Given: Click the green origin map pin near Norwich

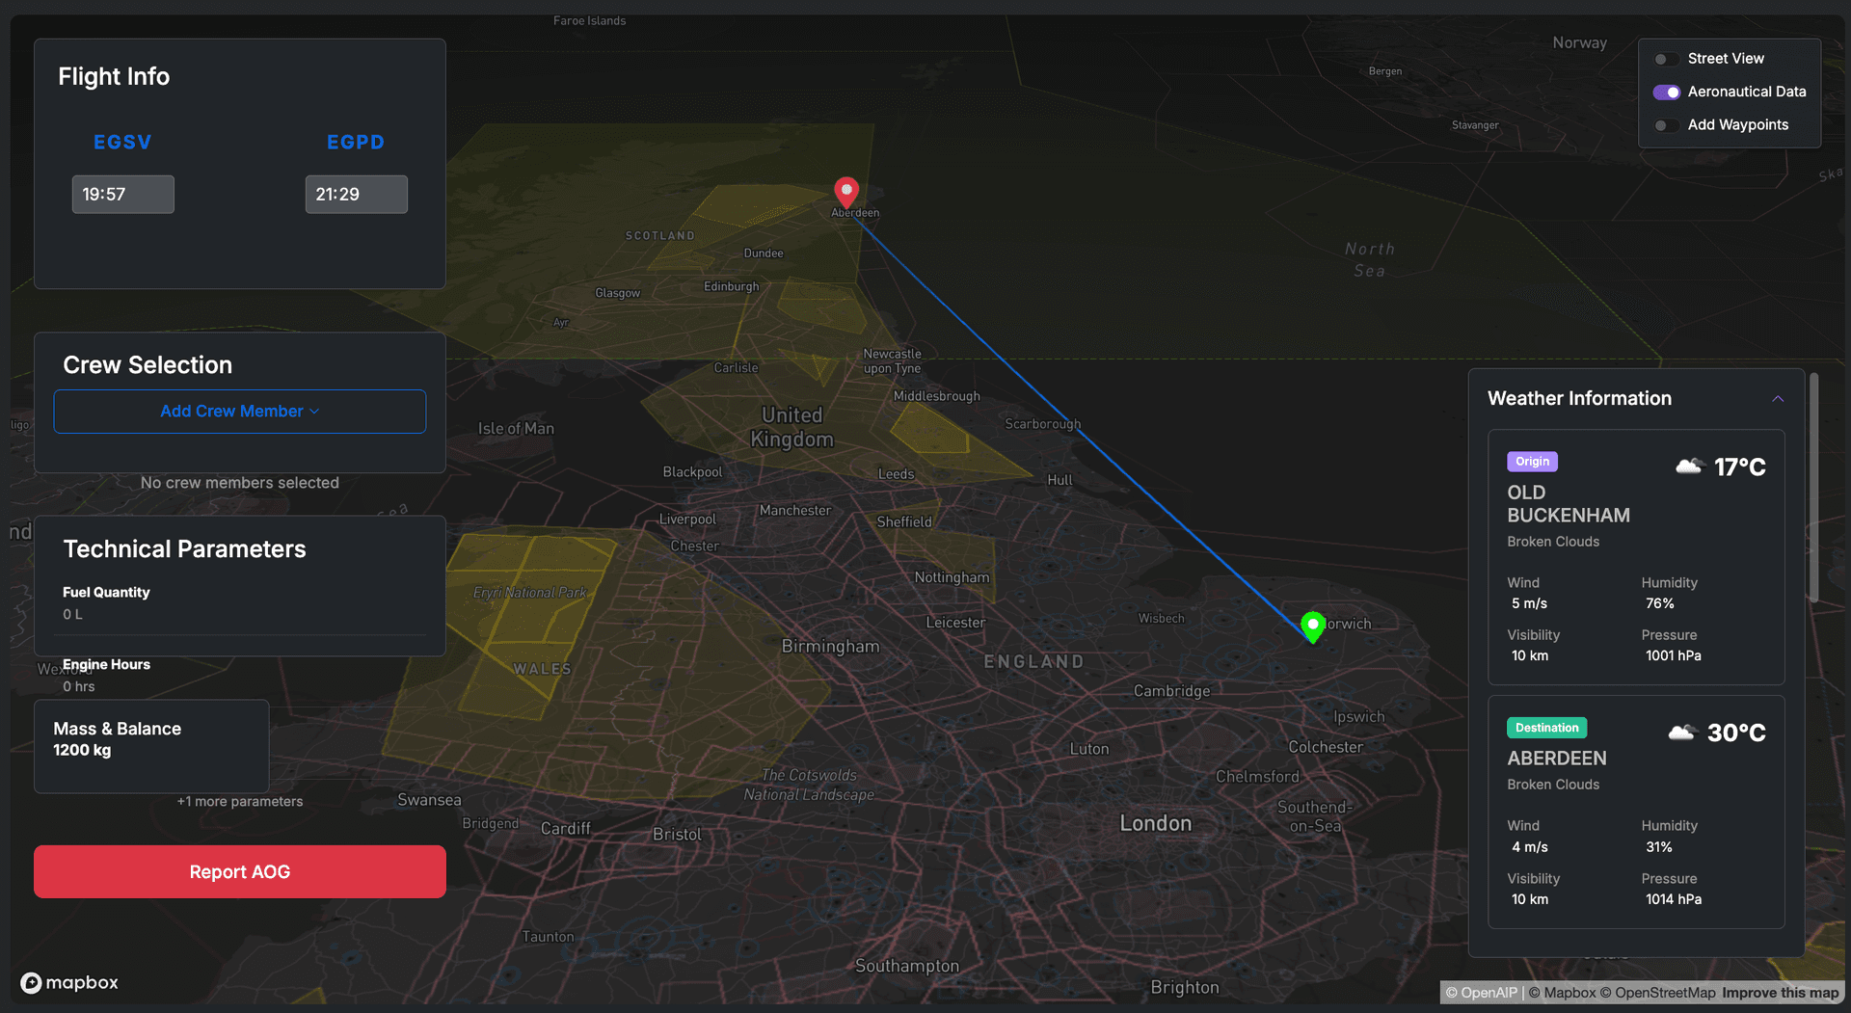Looking at the screenshot, I should 1312,626.
